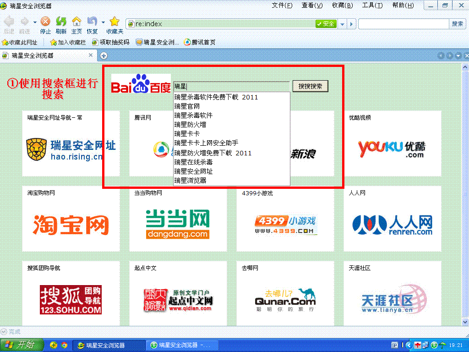Click the 搜索 button in toolbar

tap(457, 24)
